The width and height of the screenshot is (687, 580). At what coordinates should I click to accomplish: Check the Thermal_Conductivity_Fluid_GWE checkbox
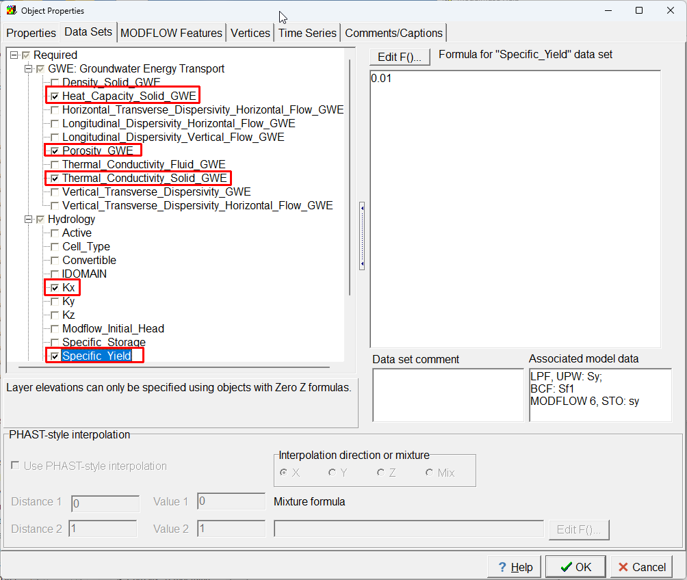[x=55, y=165]
